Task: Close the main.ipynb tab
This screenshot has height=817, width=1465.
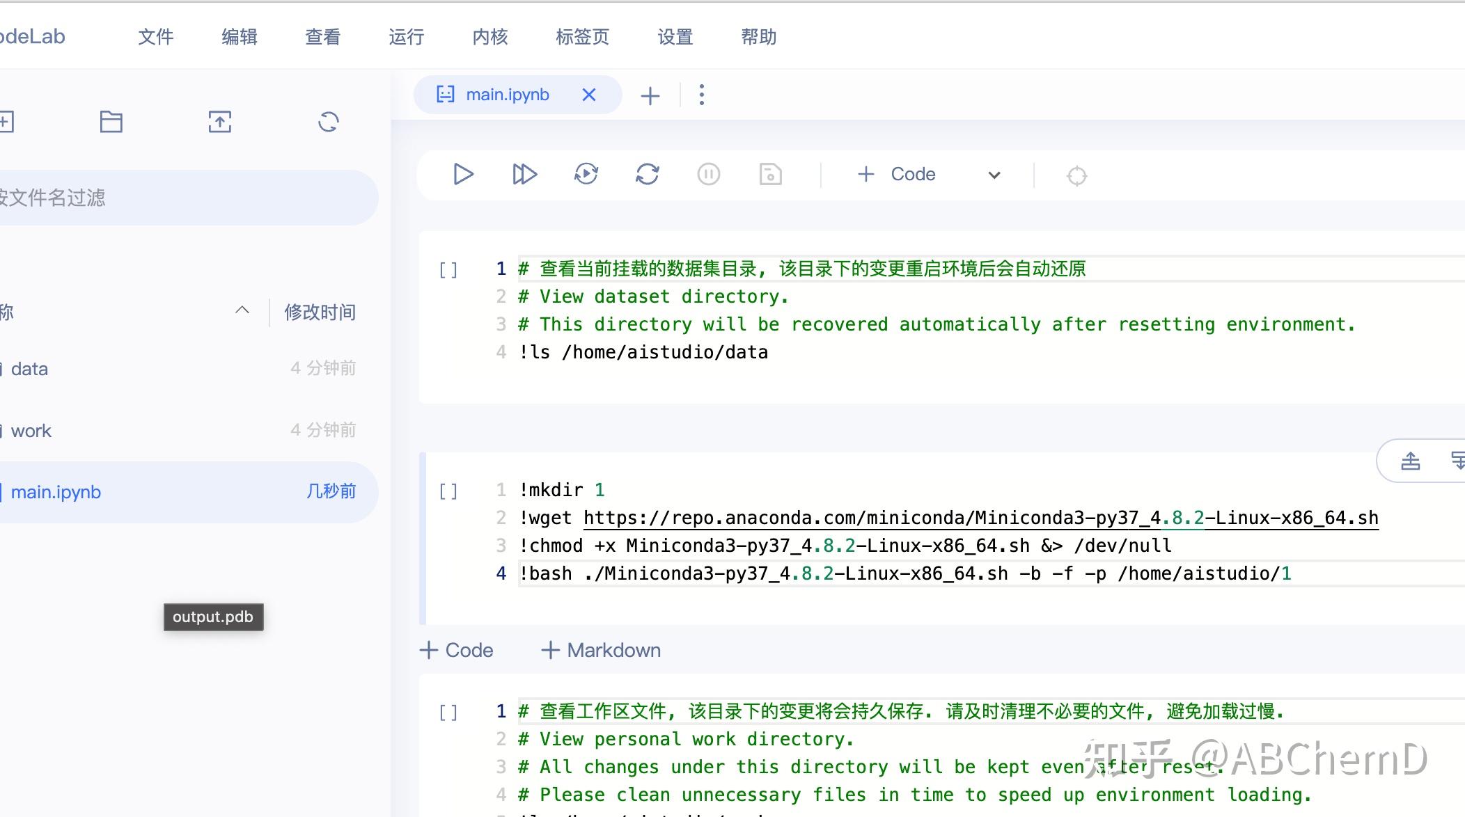Action: [589, 95]
